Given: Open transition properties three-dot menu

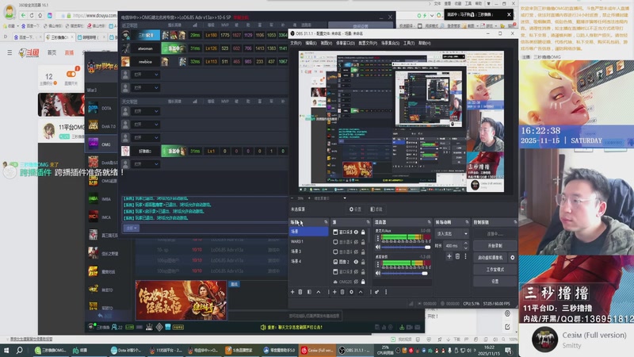Looking at the screenshot, I should click(x=465, y=256).
